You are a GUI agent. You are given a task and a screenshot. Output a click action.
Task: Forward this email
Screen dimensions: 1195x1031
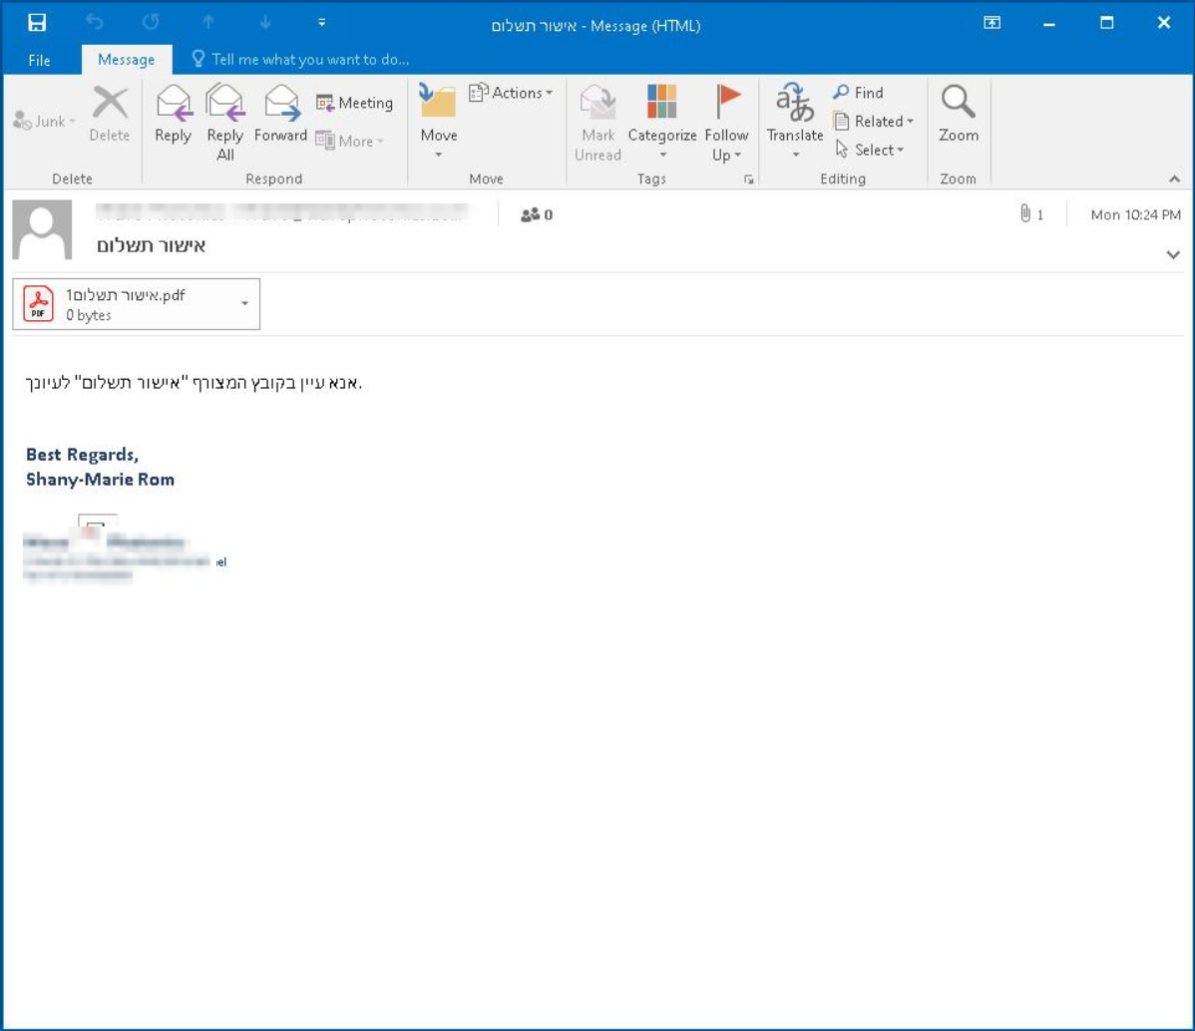tap(280, 114)
